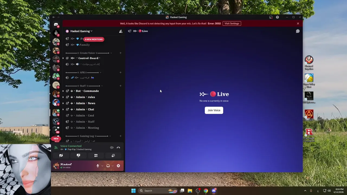Add a channel to the AFK category
Viewport: 347px width, 195px height.
pyautogui.click(x=120, y=72)
